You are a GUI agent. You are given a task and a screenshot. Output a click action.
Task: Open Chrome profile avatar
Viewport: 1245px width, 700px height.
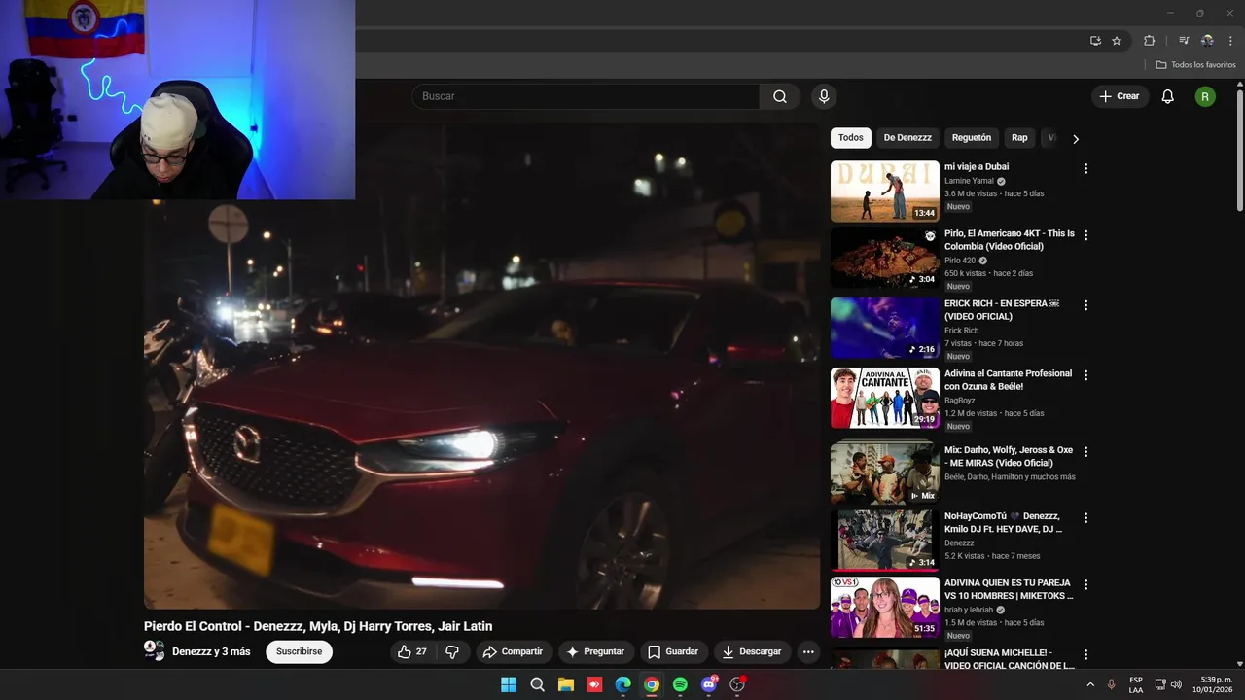click(x=1207, y=41)
